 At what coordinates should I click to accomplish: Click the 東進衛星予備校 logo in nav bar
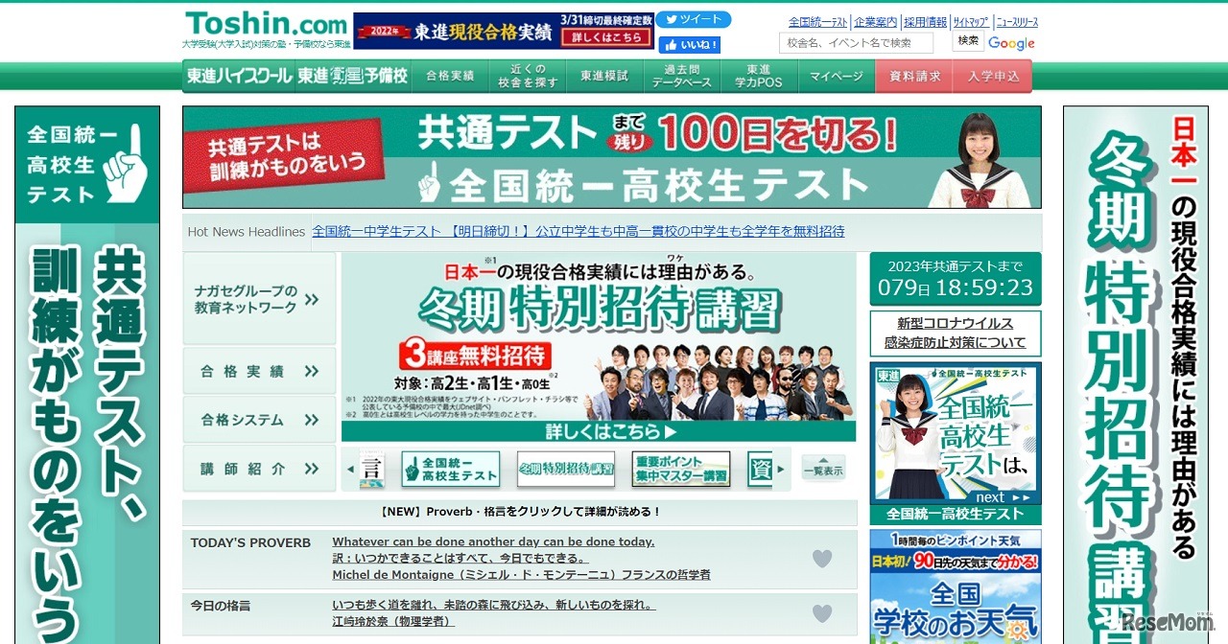pyautogui.click(x=352, y=76)
